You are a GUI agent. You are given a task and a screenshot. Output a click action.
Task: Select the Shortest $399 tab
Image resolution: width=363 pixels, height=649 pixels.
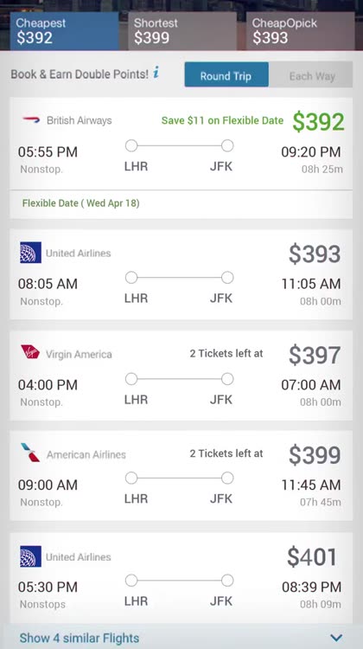click(x=182, y=31)
